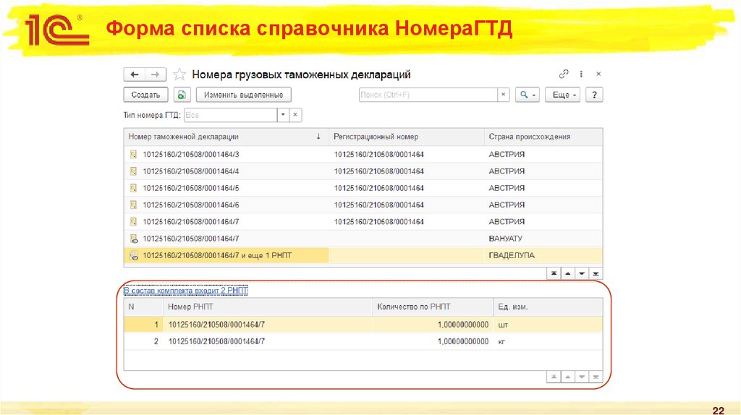The height and width of the screenshot is (415, 741).
Task: Click the шт unit cell
Action: point(549,325)
